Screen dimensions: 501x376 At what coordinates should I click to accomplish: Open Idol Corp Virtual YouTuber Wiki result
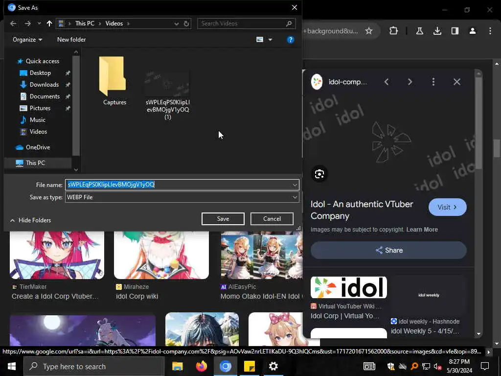coord(348,298)
